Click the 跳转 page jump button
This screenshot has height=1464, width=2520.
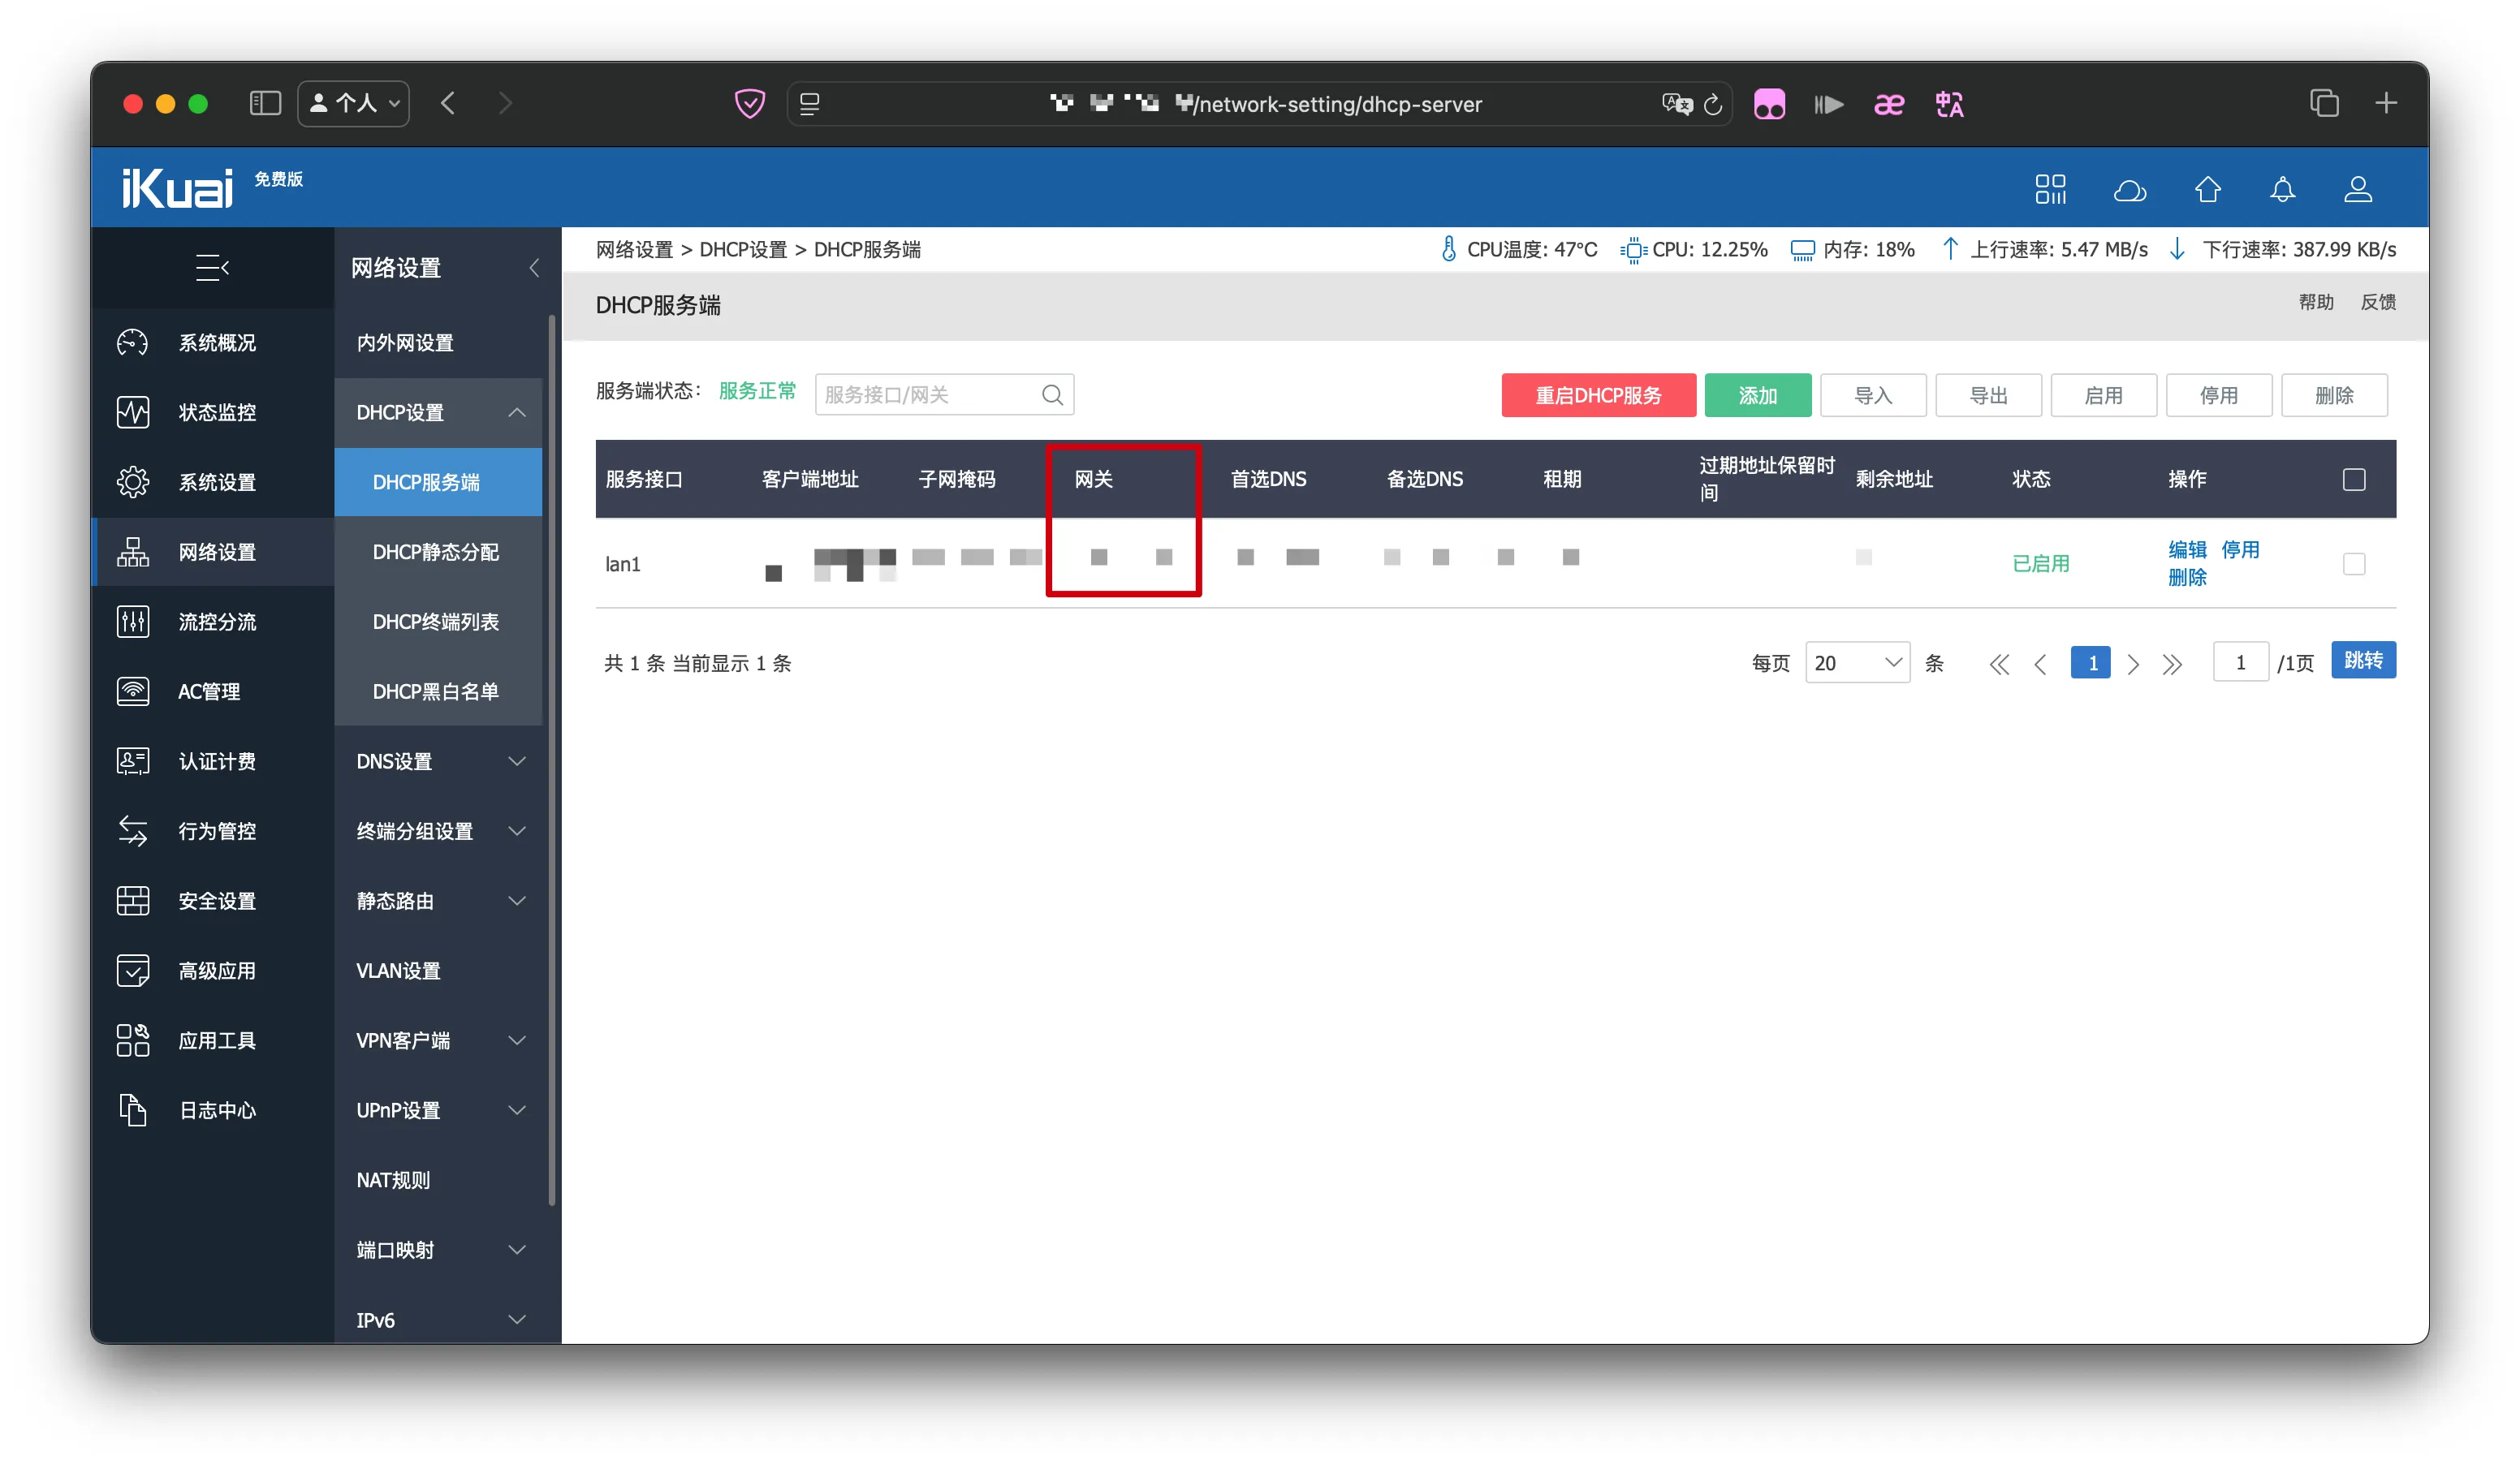pyautogui.click(x=2363, y=661)
